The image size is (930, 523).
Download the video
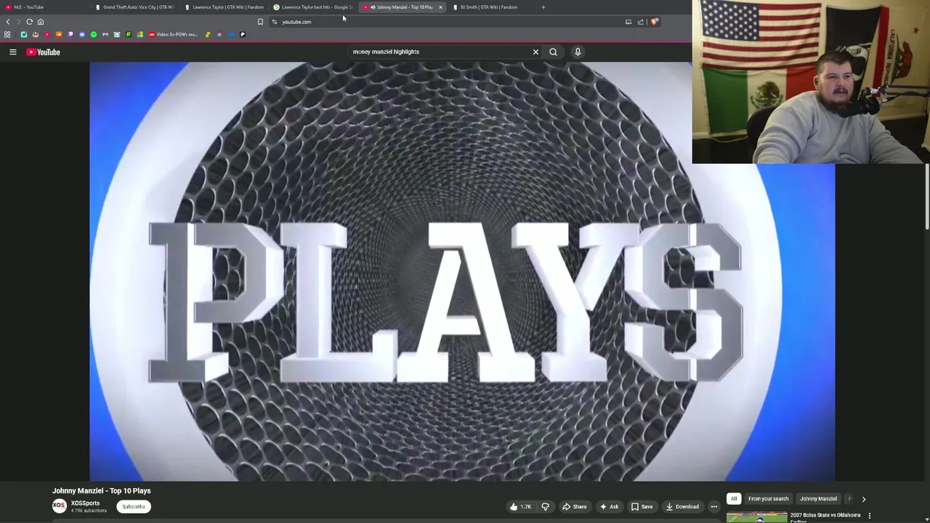pos(682,506)
